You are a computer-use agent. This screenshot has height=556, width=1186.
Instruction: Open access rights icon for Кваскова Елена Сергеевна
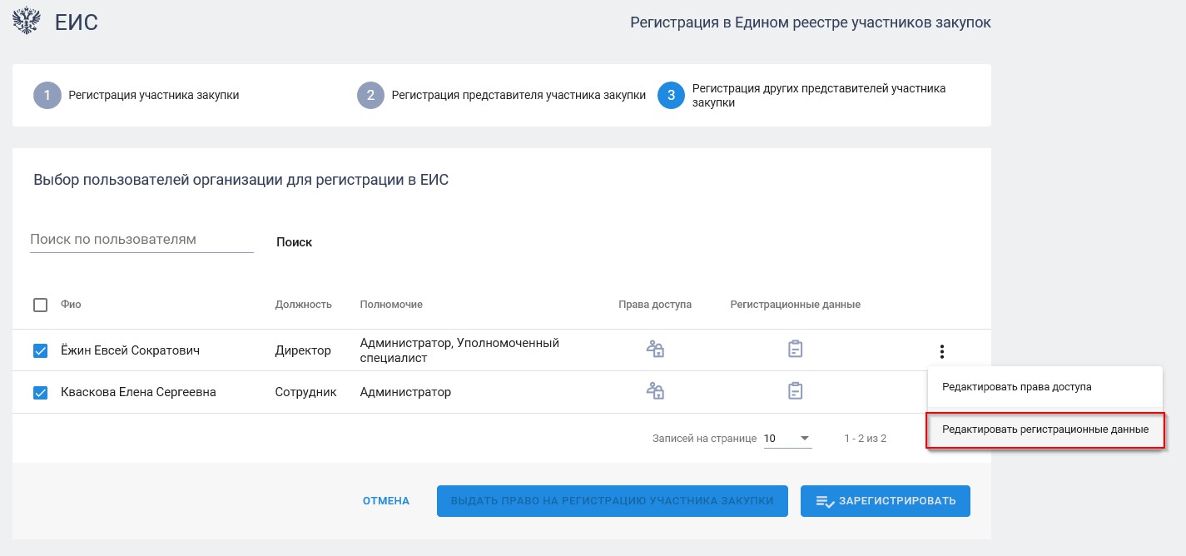coord(655,390)
